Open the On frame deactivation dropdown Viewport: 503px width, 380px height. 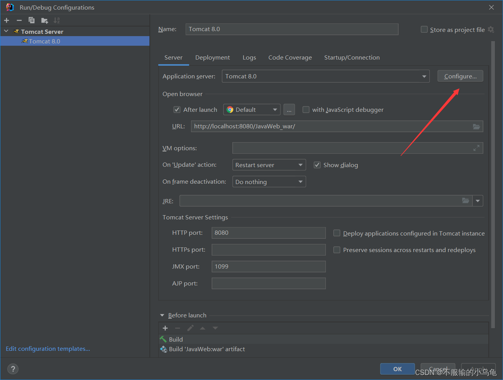coord(269,182)
